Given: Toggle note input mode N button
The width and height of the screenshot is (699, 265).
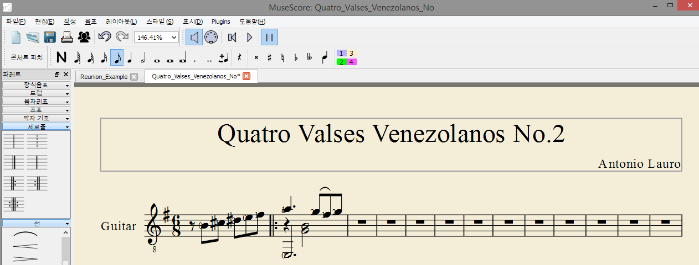Looking at the screenshot, I should click(x=61, y=57).
